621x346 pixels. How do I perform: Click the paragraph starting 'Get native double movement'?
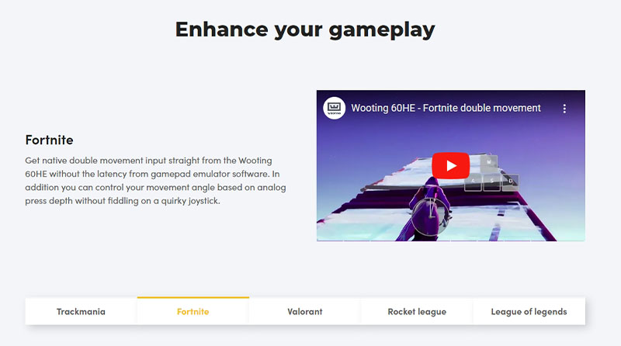155,181
